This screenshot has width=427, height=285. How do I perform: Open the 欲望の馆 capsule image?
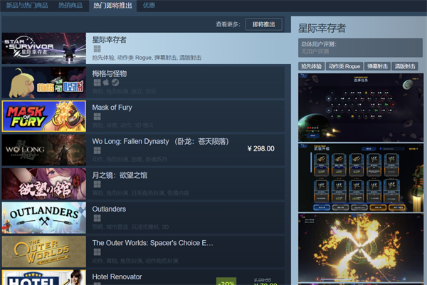click(44, 184)
